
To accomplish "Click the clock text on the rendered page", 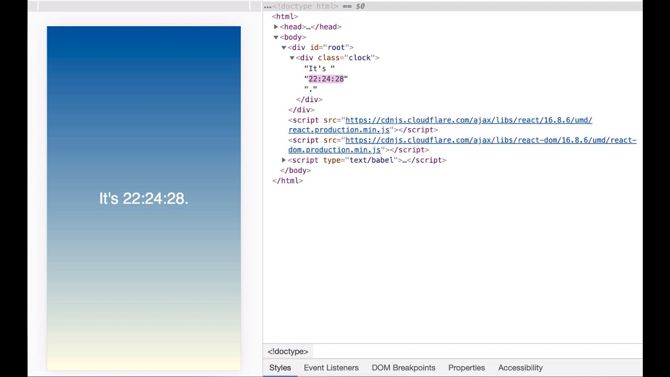I will tap(143, 198).
